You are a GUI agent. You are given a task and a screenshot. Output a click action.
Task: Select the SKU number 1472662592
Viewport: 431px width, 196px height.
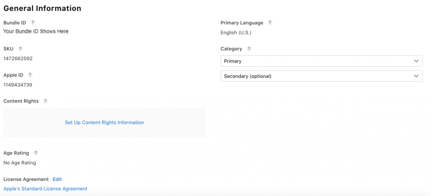[x=18, y=58]
